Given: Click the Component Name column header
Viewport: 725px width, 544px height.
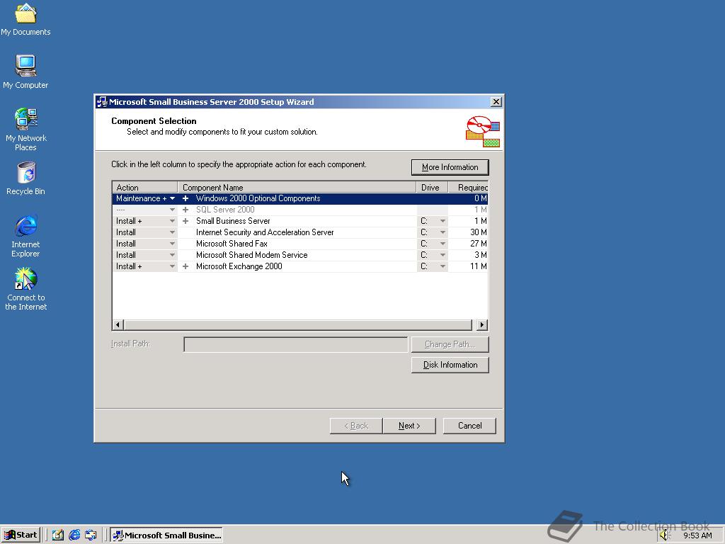Looking at the screenshot, I should click(297, 187).
